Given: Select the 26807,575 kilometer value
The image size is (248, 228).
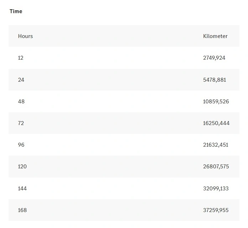Looking at the screenshot, I should [x=216, y=167].
